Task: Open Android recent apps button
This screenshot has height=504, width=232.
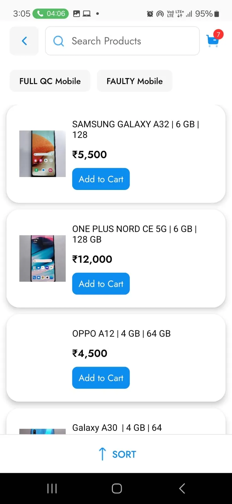Action: [52, 489]
